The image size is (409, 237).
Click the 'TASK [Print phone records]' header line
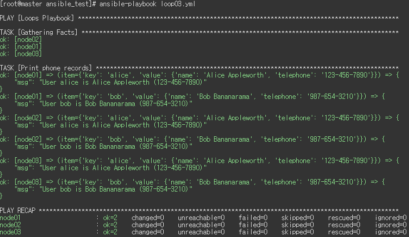(199, 68)
